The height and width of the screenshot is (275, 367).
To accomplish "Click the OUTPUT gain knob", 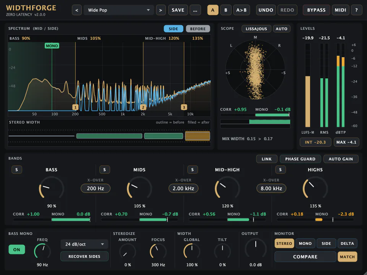I will click(256, 248).
